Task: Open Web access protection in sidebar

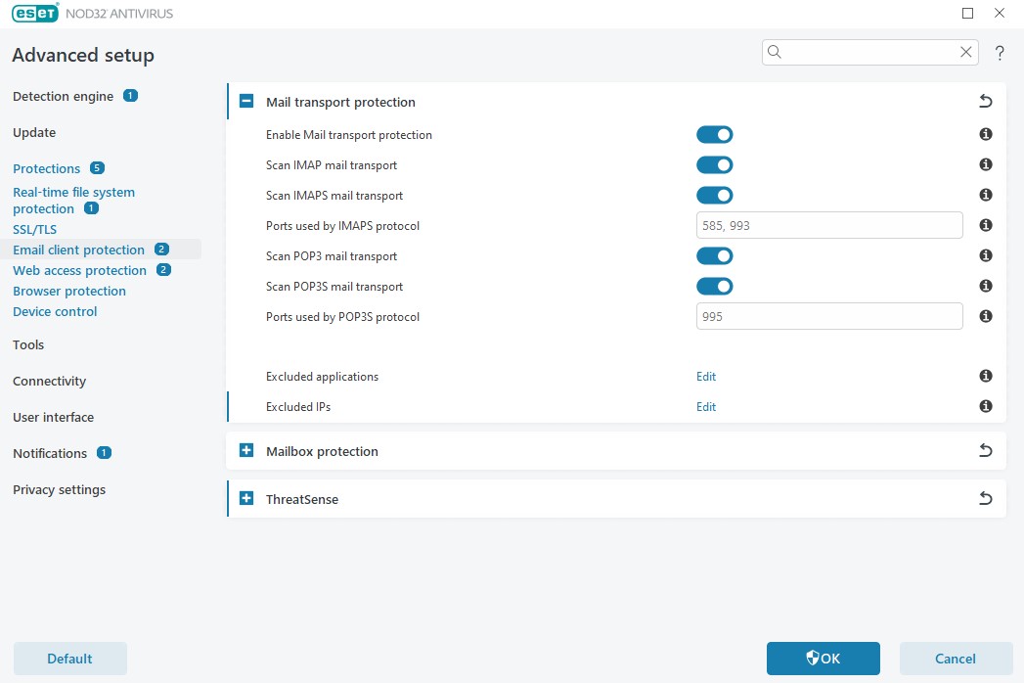Action: (79, 271)
